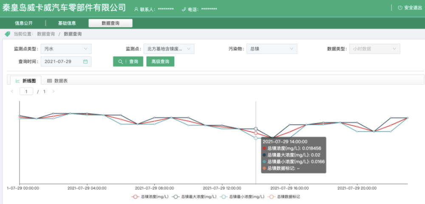Open the 监测点类型 dropdown showing 污水
This screenshot has width=425, height=204.
click(66, 49)
